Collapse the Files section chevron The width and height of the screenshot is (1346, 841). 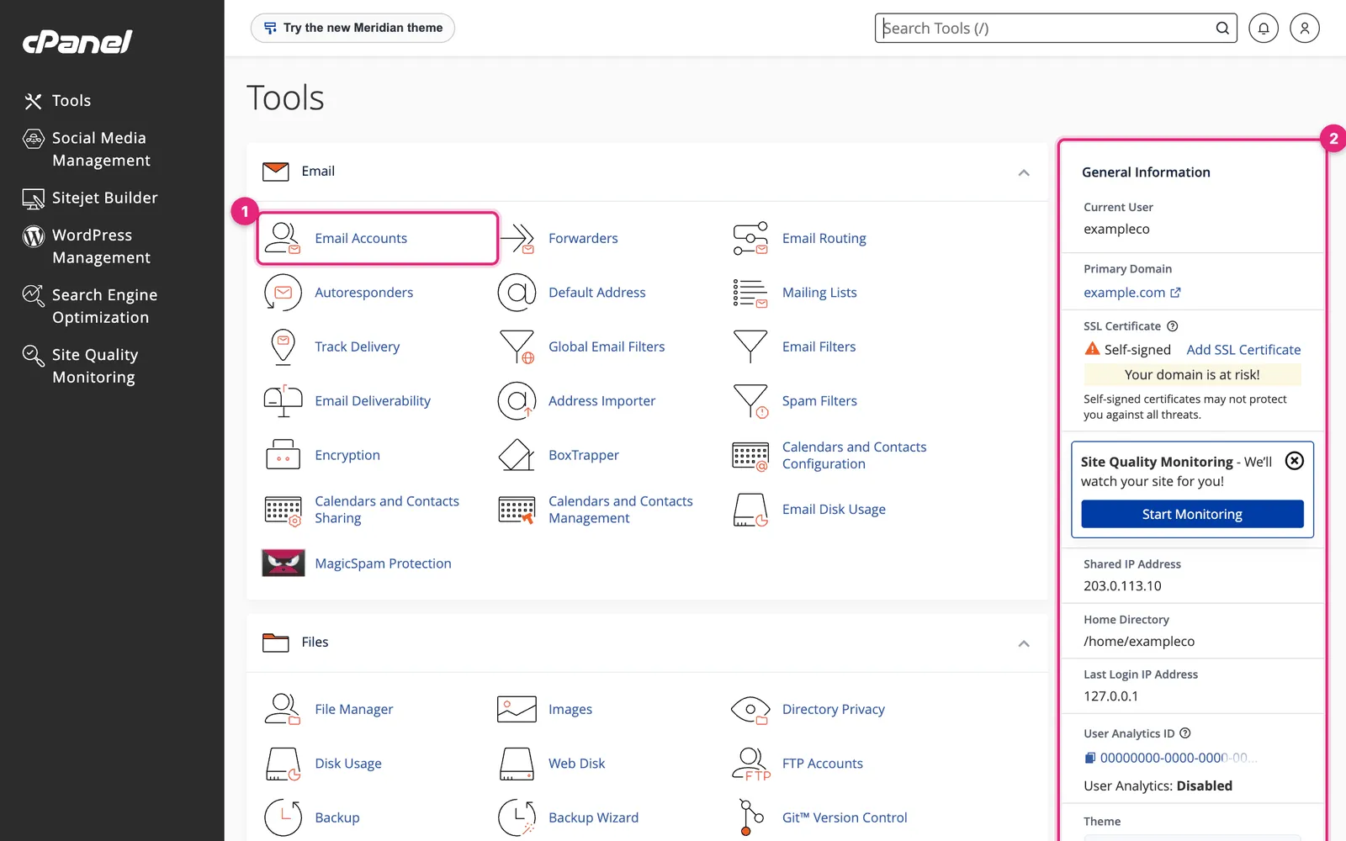1024,643
